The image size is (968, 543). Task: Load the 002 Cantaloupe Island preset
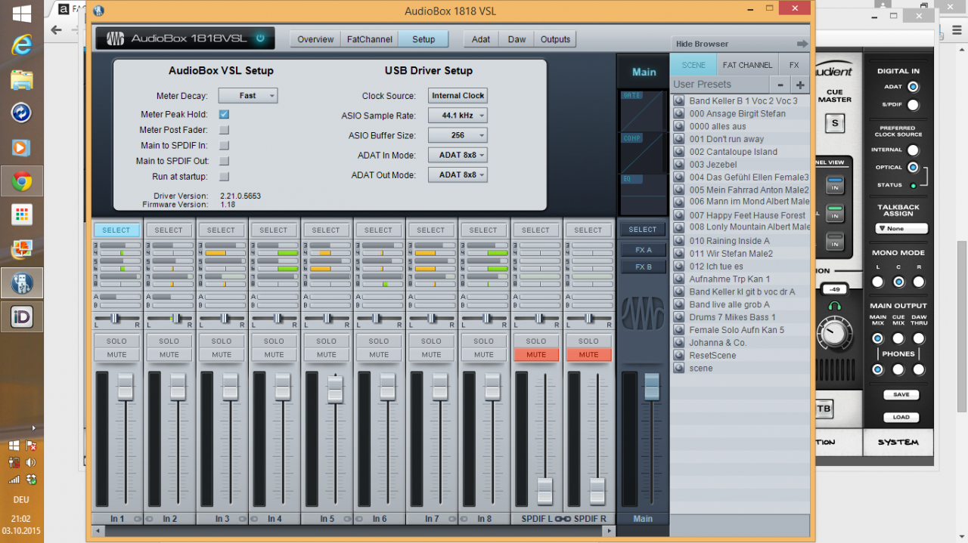click(733, 152)
